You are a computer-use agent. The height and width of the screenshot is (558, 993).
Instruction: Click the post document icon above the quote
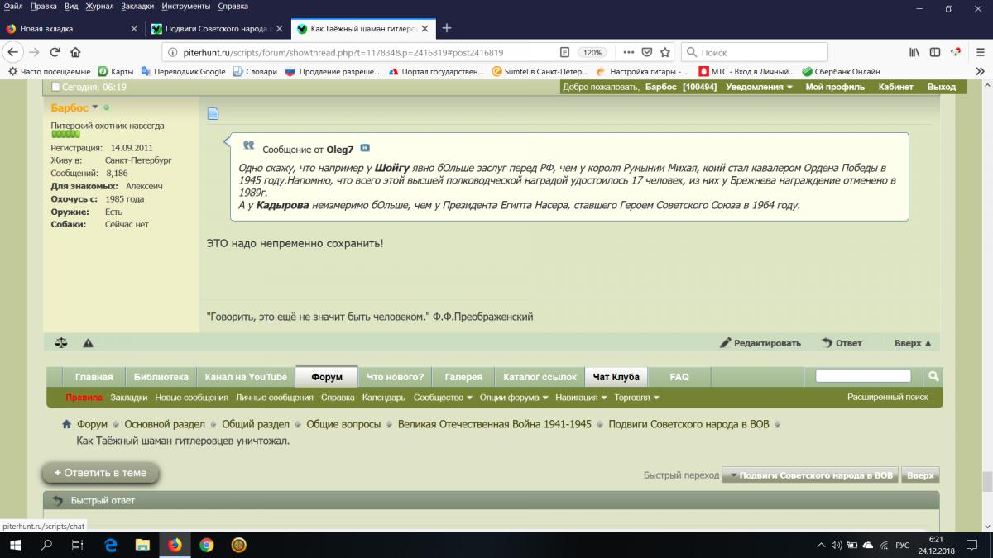tap(213, 114)
